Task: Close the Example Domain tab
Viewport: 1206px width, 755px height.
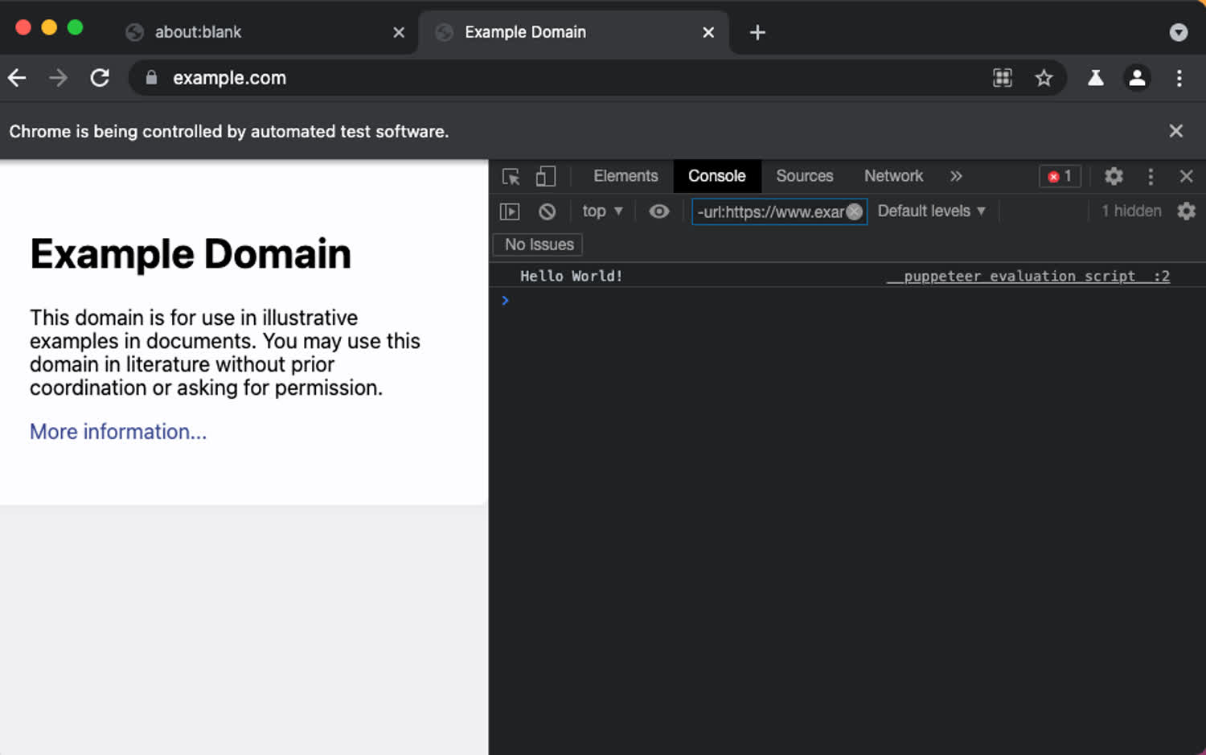Action: [x=708, y=32]
